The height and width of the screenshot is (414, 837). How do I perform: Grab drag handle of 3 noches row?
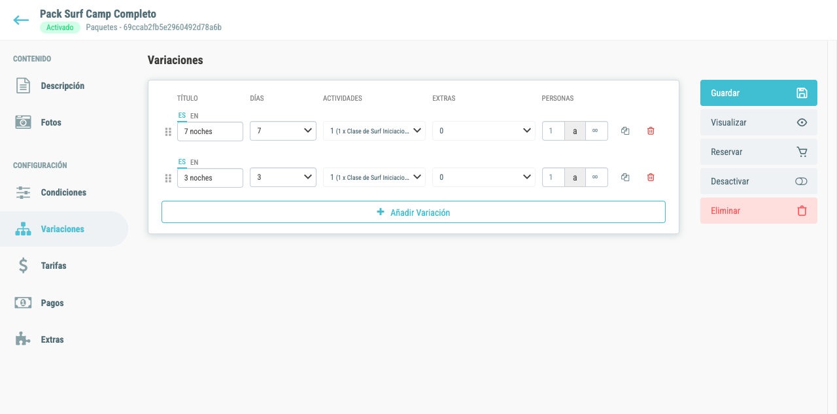coord(168,178)
